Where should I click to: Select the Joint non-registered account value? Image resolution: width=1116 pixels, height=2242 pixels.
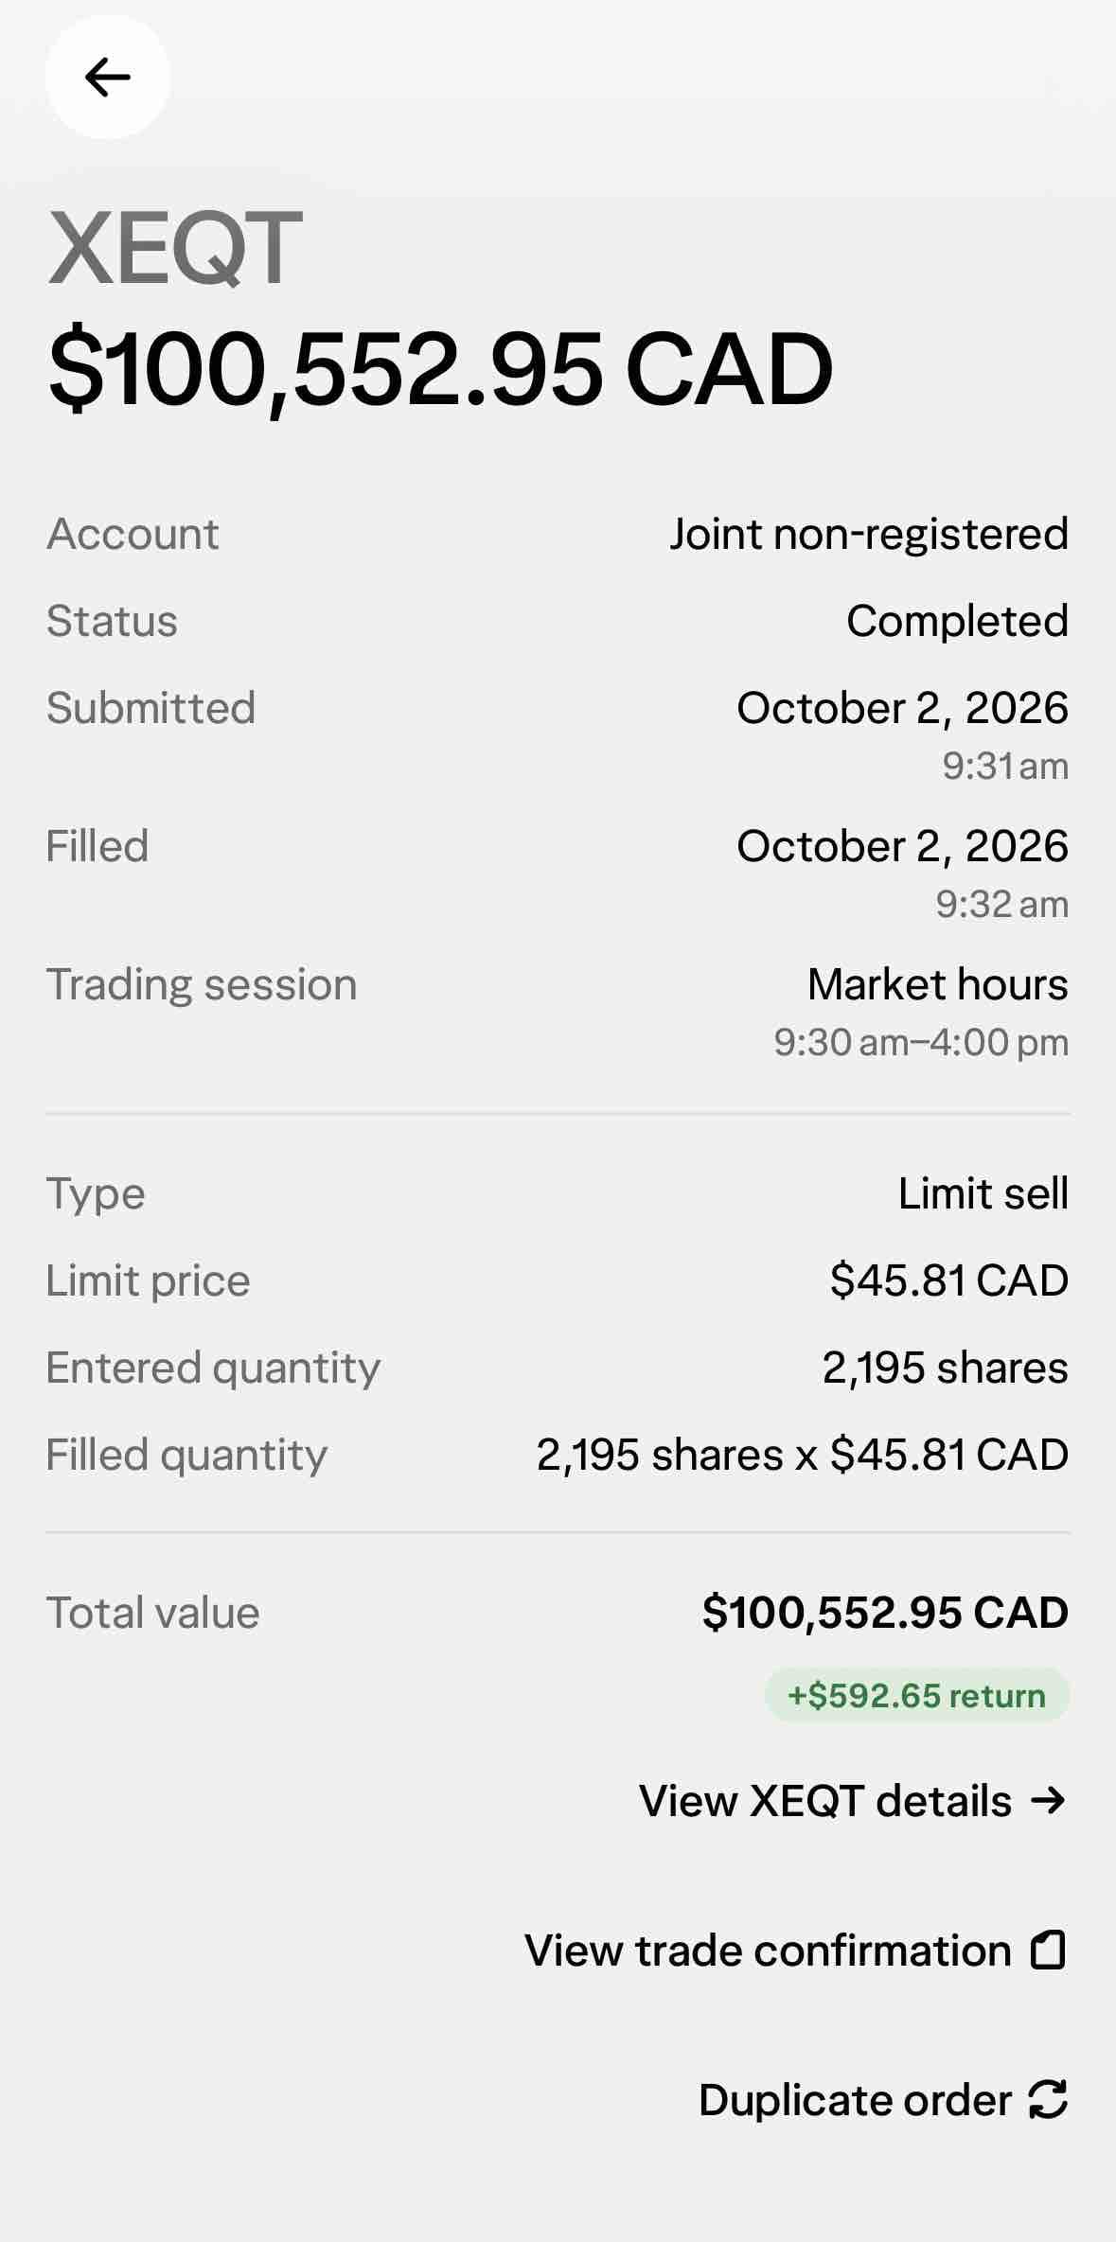(869, 534)
